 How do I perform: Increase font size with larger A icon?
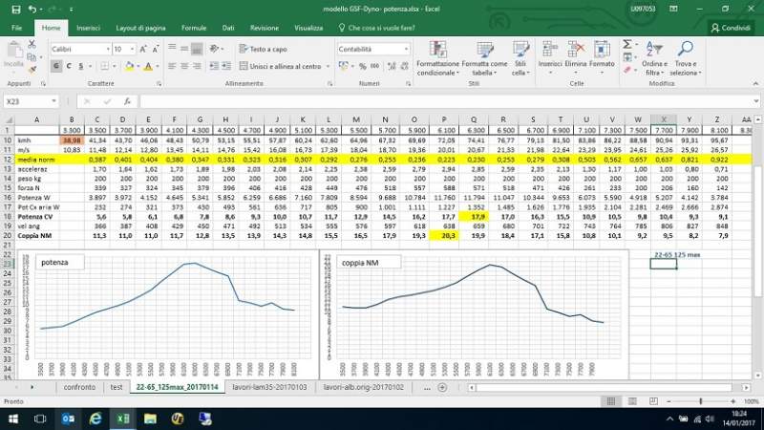pos(143,50)
